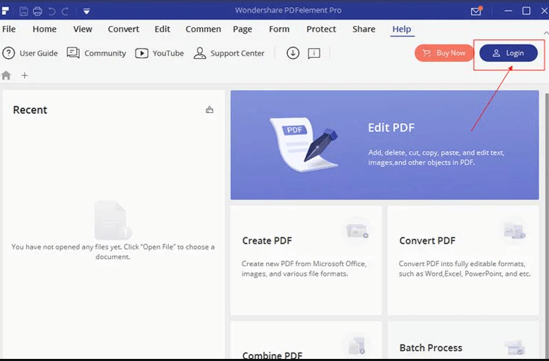Screen dimensions: 549x361
Task: Click the Create PDF folder icon
Action: [x=357, y=231]
